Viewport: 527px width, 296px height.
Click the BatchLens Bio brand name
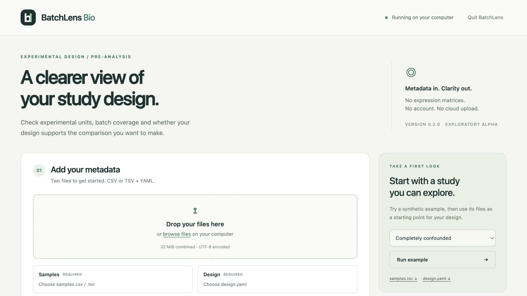(x=68, y=18)
